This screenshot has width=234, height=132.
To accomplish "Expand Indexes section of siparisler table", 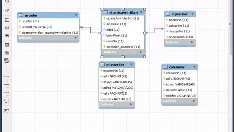I will [x=192, y=42].
